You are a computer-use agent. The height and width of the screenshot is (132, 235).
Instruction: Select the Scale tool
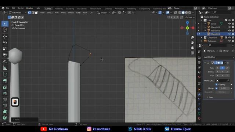tap(5, 49)
